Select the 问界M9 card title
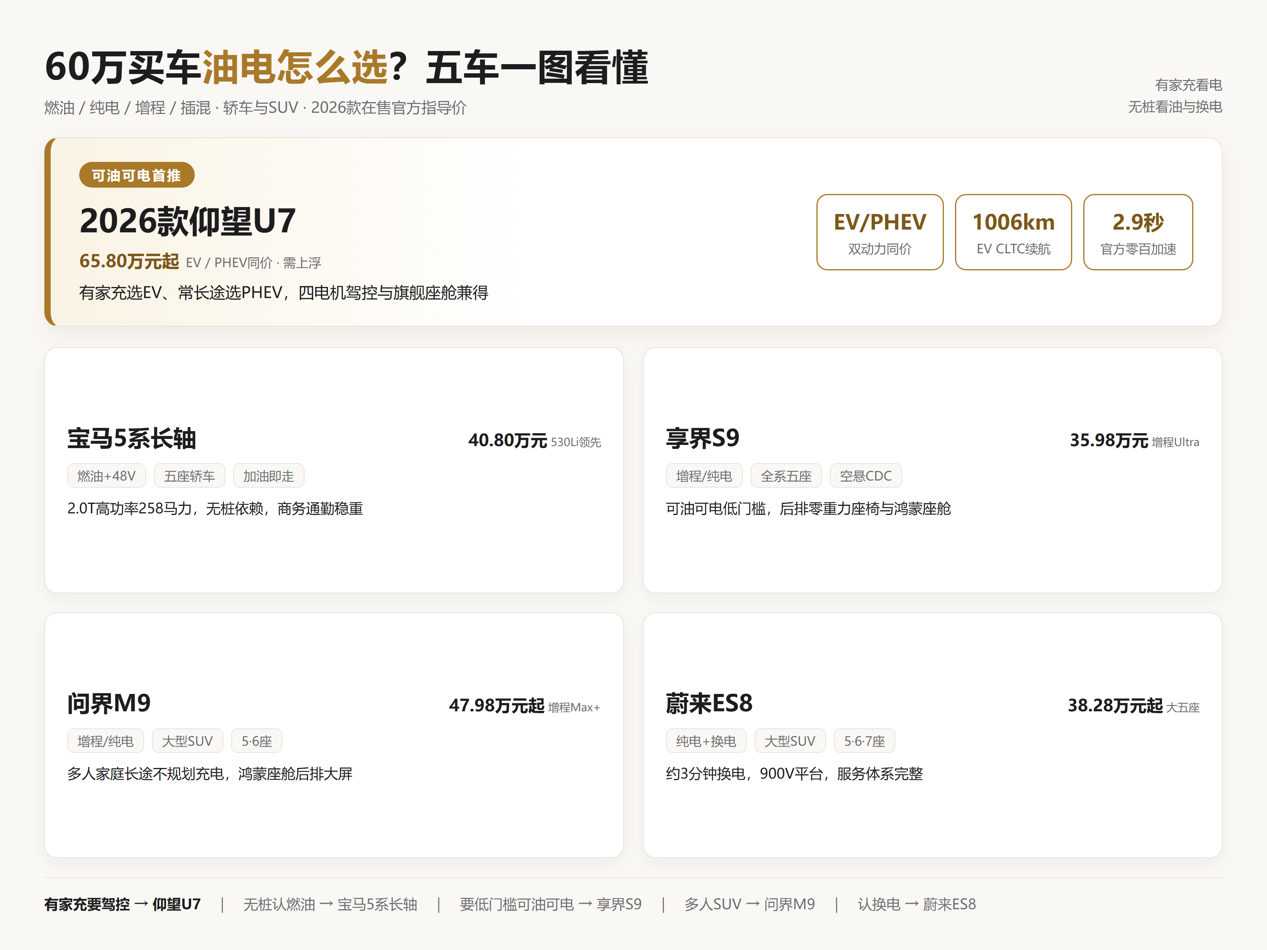The height and width of the screenshot is (950, 1267). [109, 704]
